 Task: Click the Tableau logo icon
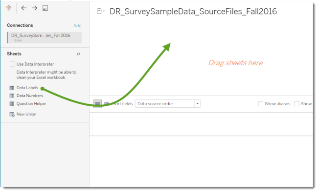point(8,8)
